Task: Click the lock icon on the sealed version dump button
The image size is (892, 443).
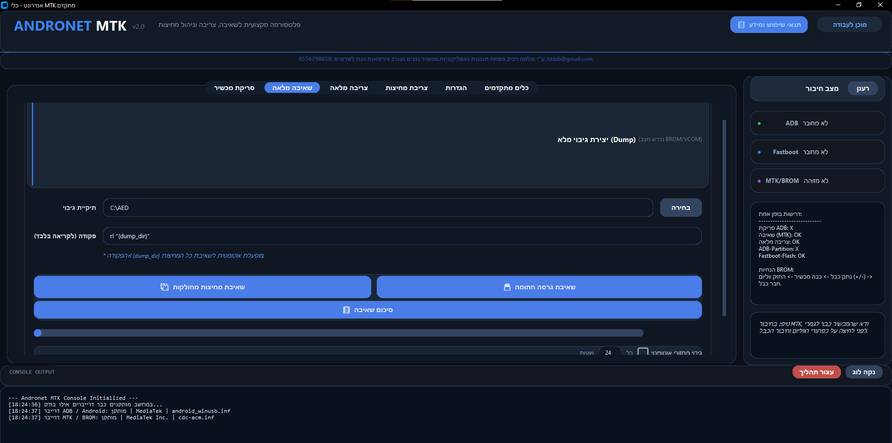Action: (507, 287)
